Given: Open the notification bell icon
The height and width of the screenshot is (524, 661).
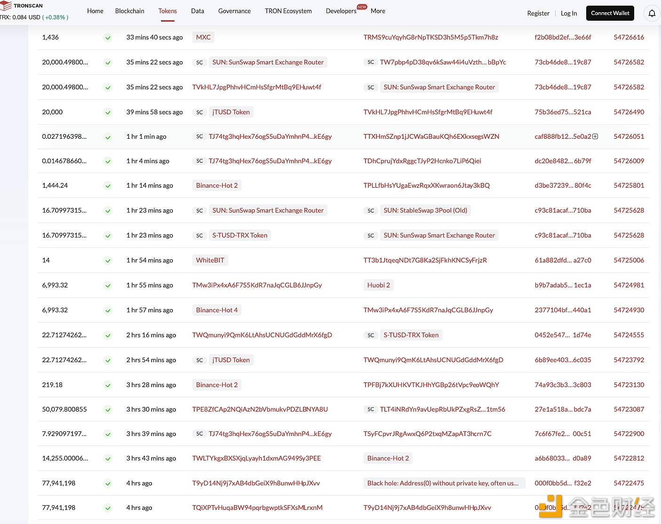Looking at the screenshot, I should pos(652,13).
